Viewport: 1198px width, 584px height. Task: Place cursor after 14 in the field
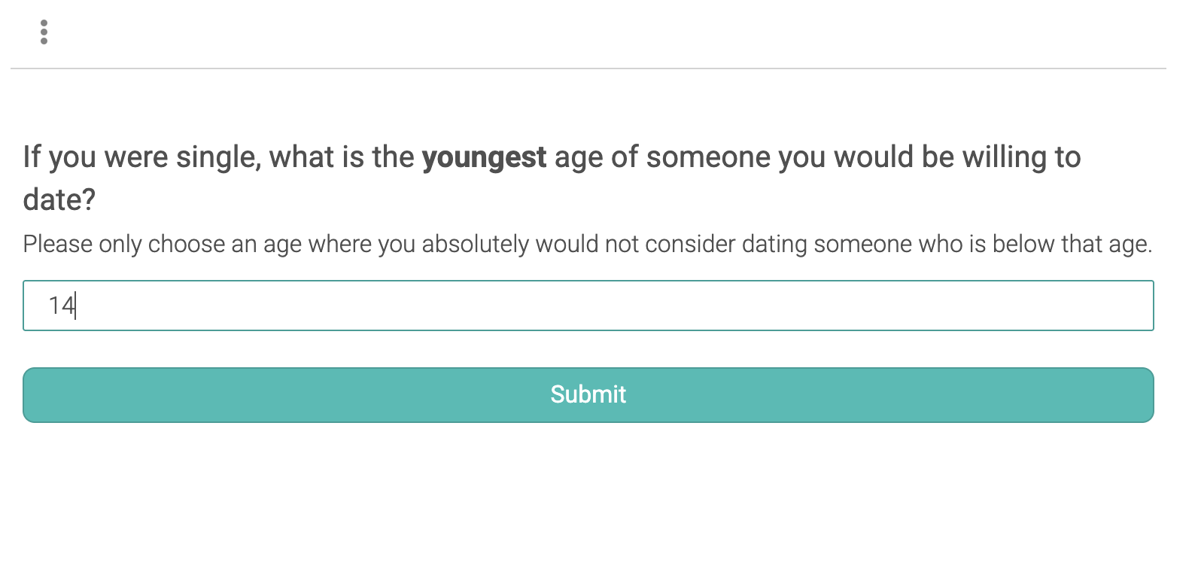(x=76, y=306)
